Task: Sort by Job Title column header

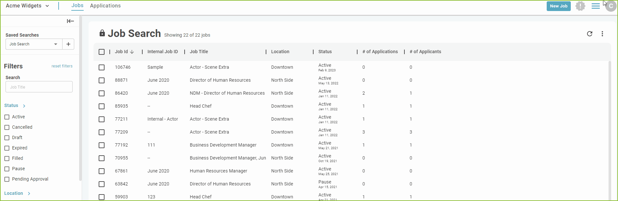Action: pyautogui.click(x=199, y=52)
